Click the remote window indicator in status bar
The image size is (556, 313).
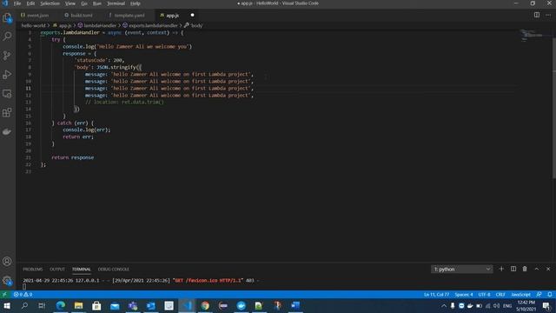(4, 295)
